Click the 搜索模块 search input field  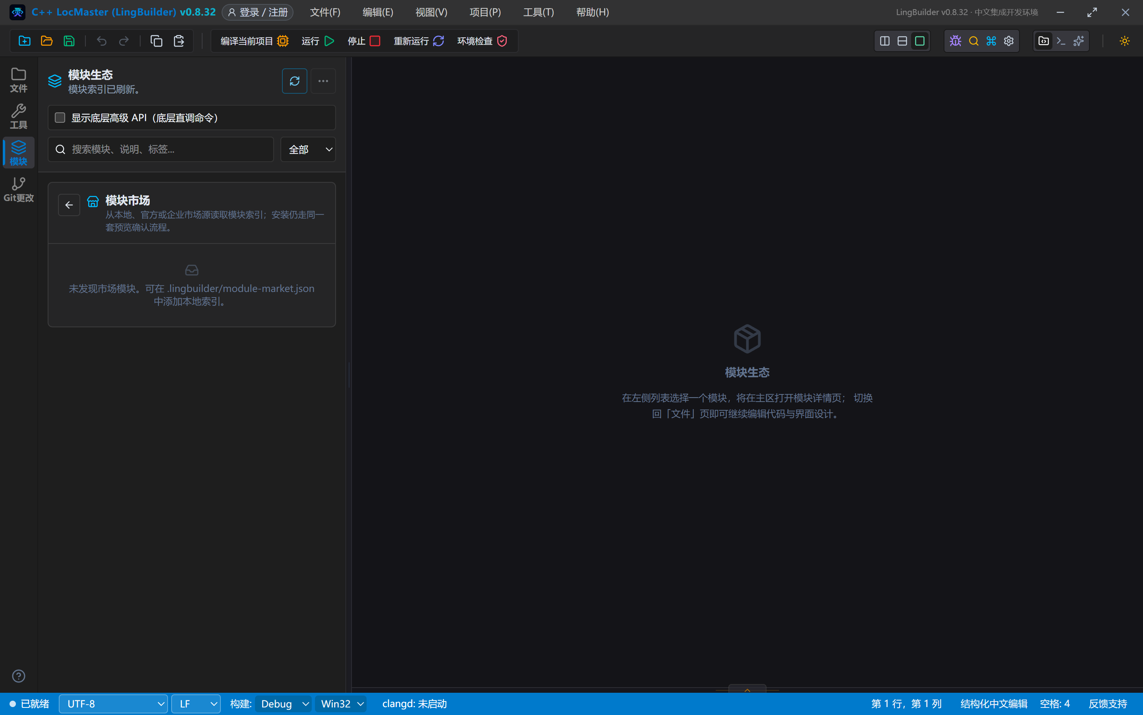pyautogui.click(x=161, y=149)
